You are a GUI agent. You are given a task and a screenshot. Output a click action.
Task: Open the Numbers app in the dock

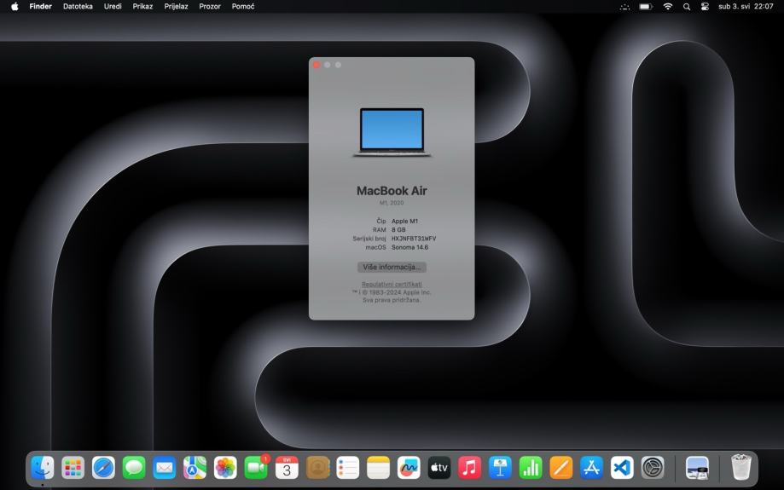pyautogui.click(x=531, y=467)
